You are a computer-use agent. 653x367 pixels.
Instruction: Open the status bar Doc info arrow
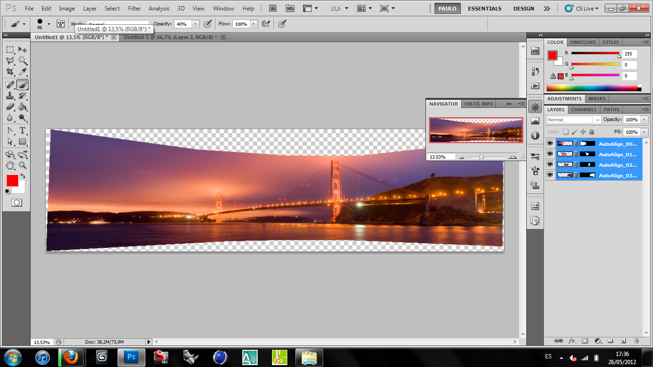[149, 342]
